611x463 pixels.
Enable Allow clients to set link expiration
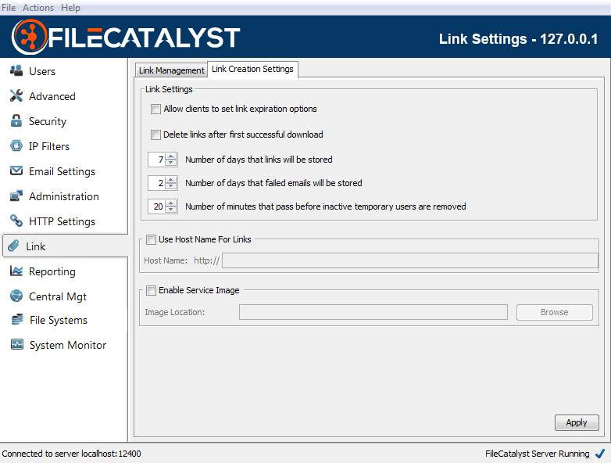click(155, 109)
